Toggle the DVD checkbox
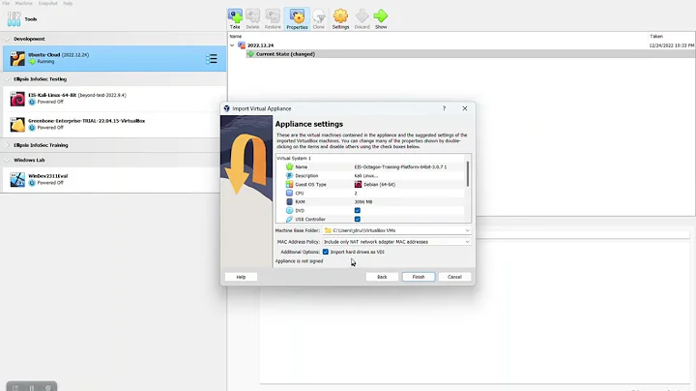This screenshot has height=391, width=696. point(358,210)
